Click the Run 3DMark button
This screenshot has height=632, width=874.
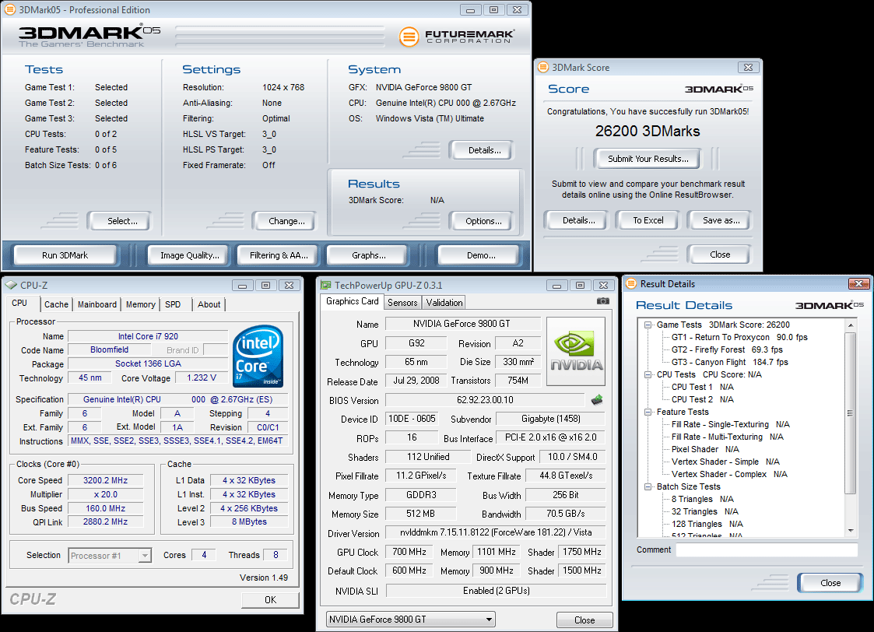(x=65, y=255)
